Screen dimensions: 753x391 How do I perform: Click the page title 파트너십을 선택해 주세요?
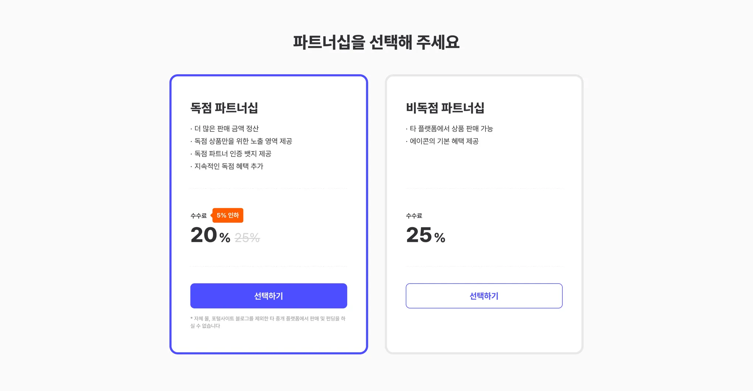(376, 42)
